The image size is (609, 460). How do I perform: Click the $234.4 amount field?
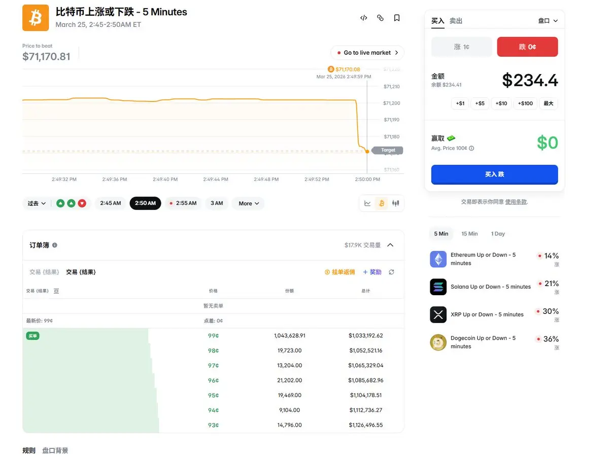pos(530,80)
